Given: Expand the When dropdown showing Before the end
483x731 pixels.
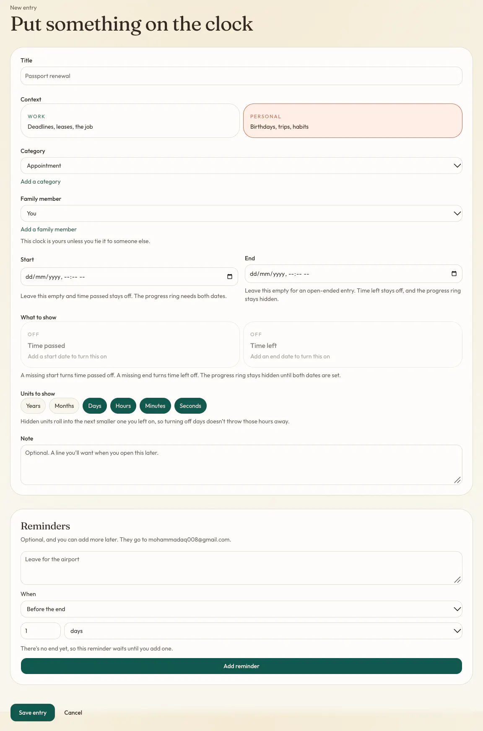Looking at the screenshot, I should point(241,609).
